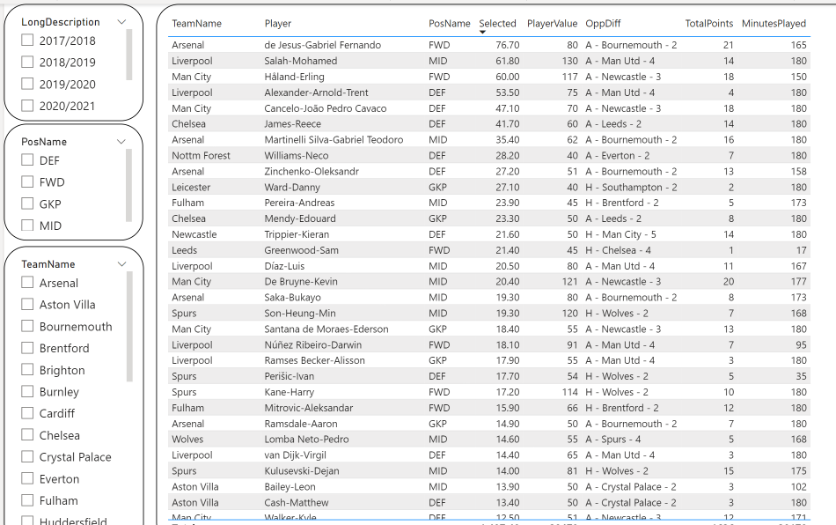Sort table by PosName column header

tap(450, 24)
